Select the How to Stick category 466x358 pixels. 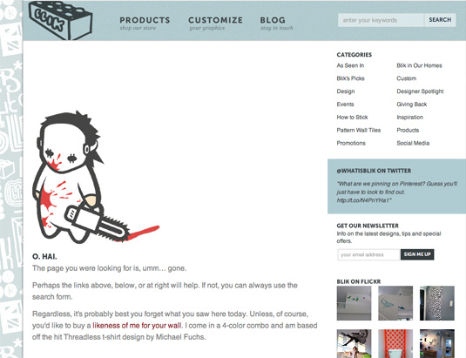(352, 117)
